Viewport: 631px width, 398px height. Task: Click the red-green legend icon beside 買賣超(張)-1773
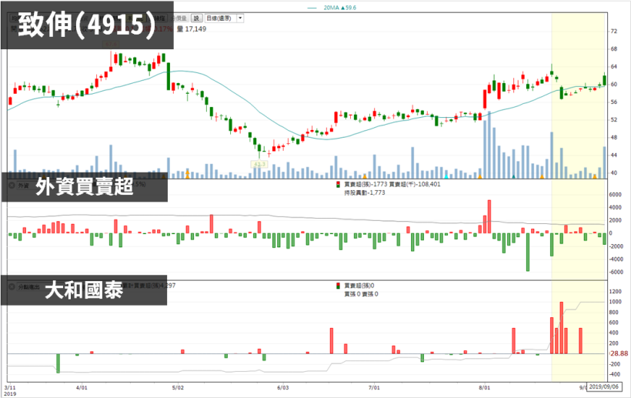[338, 185]
